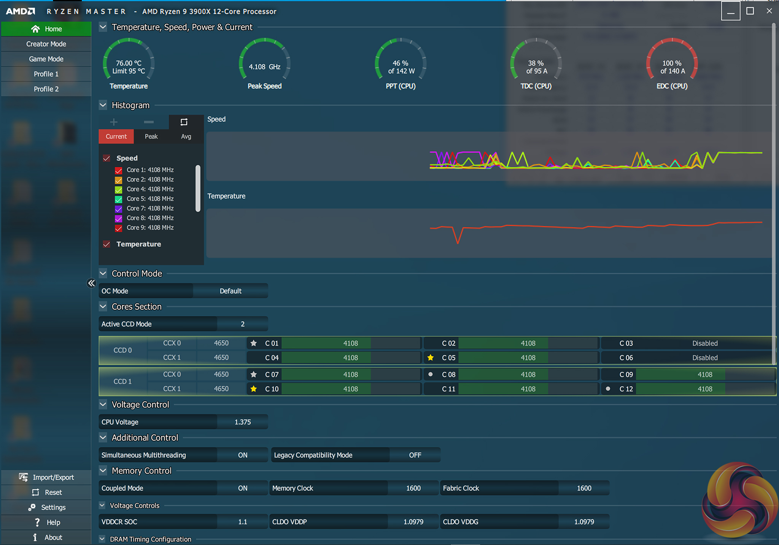Click the Home icon in sidebar

tap(35, 29)
